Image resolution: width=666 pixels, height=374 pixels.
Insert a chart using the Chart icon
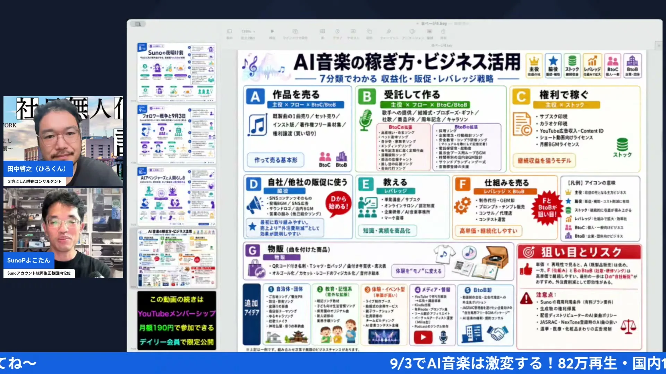click(x=337, y=32)
